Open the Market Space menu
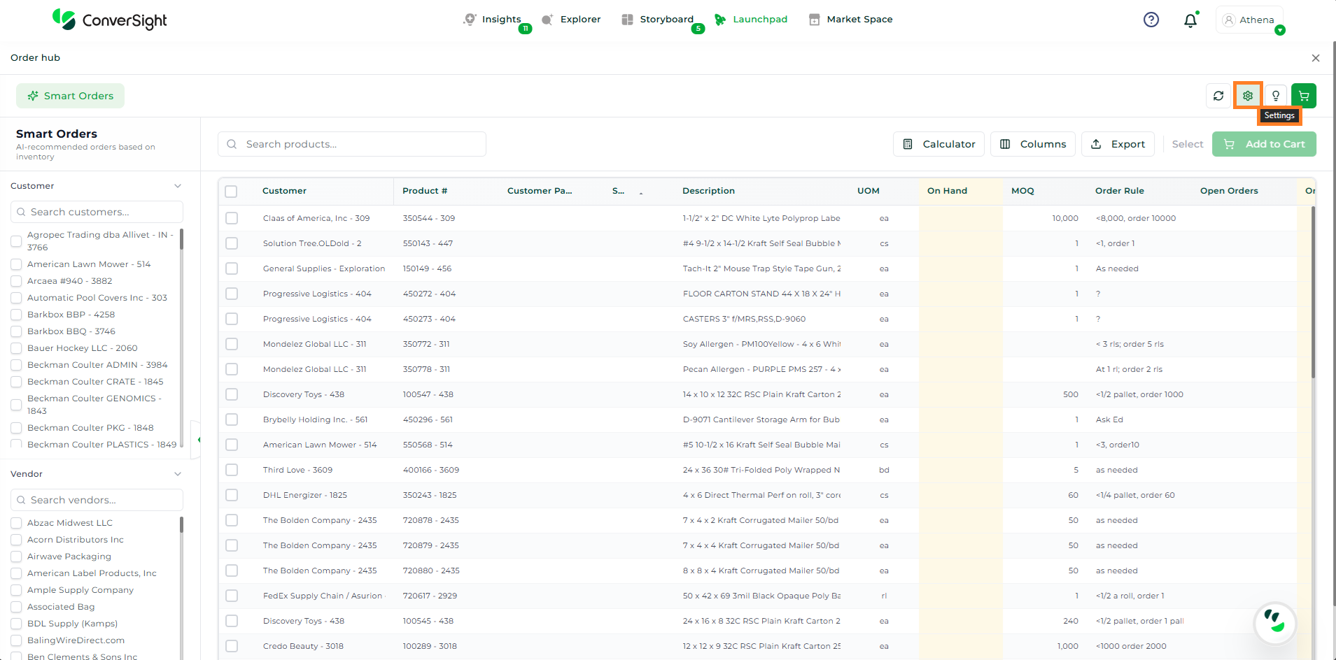 tap(850, 20)
